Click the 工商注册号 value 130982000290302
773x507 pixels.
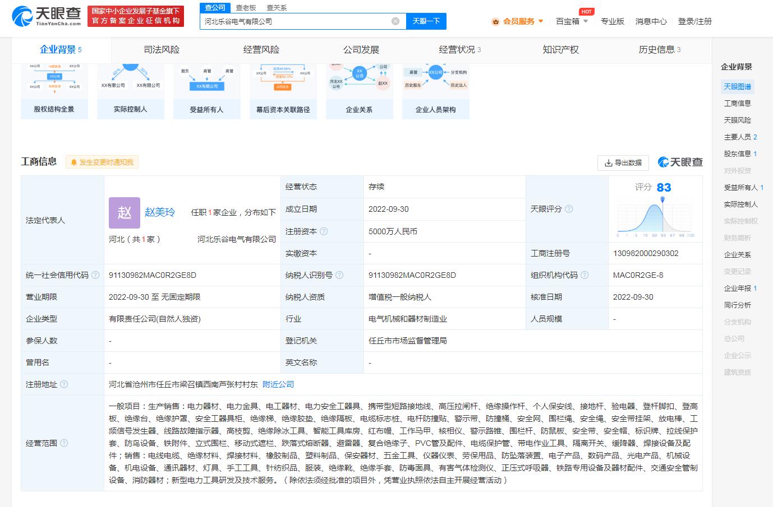pos(646,253)
